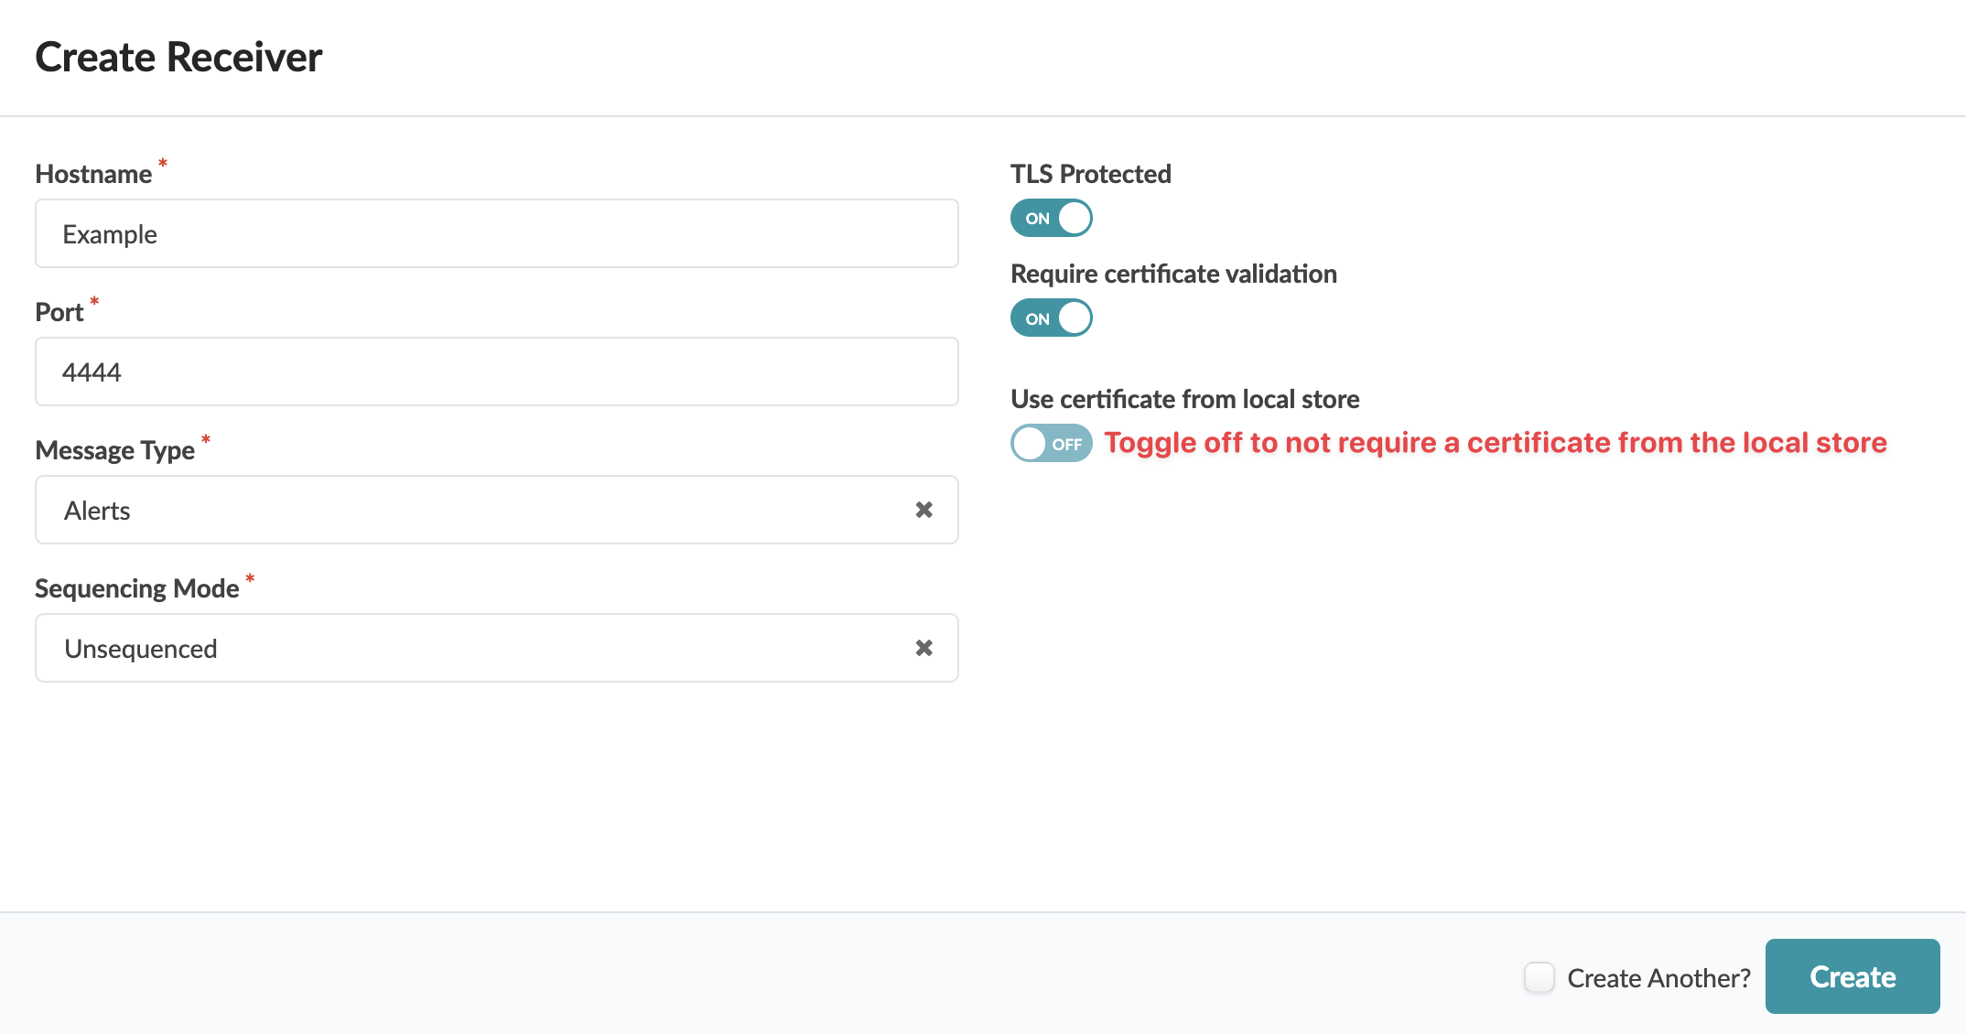
Task: Toggle the TLS Protected switch
Action: 1051,218
